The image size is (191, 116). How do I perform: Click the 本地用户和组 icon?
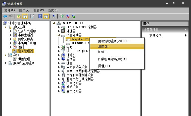(x=15, y=43)
